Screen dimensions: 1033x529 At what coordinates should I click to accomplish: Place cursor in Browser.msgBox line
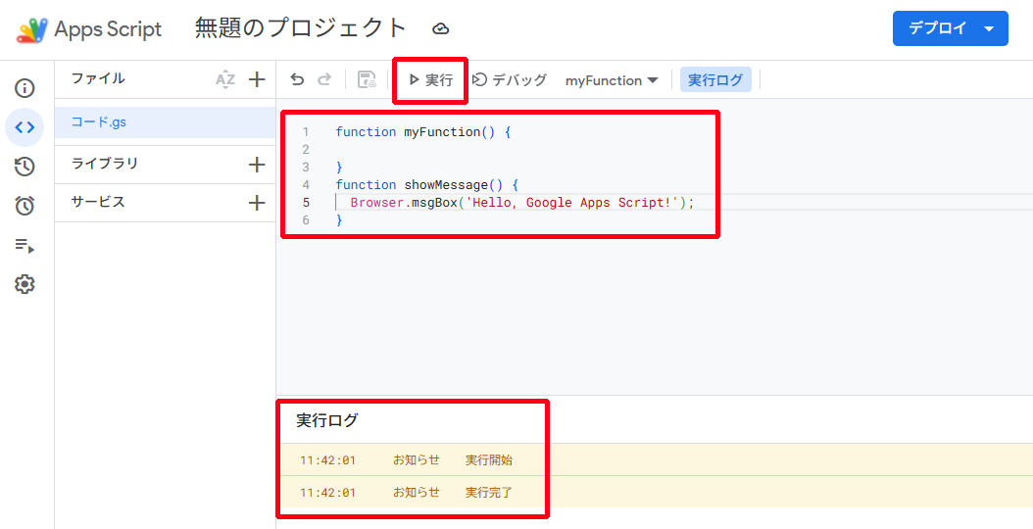[522, 202]
